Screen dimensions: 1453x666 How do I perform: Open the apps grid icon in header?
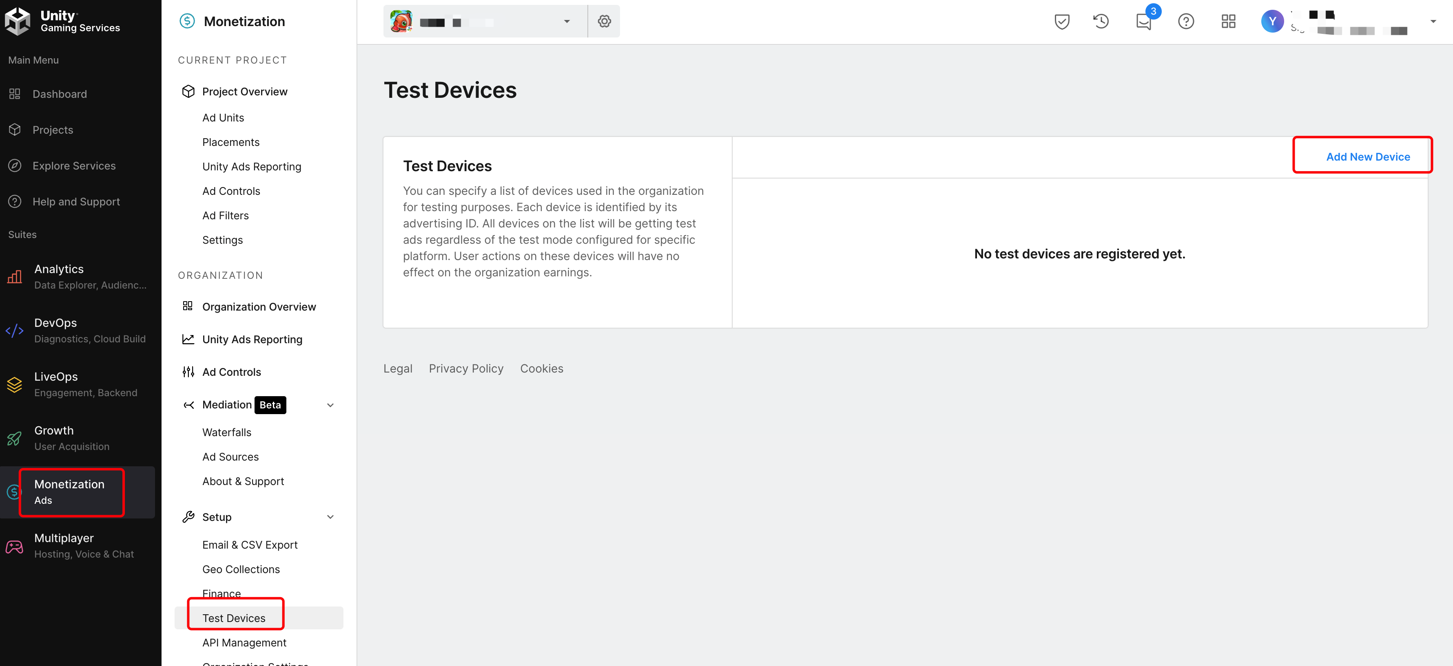pyautogui.click(x=1229, y=22)
